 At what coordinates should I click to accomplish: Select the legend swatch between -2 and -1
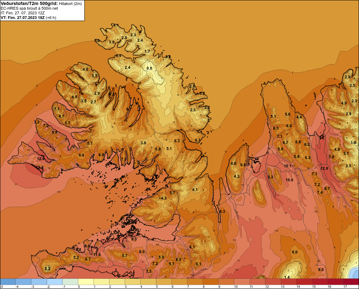[x=55, y=281]
